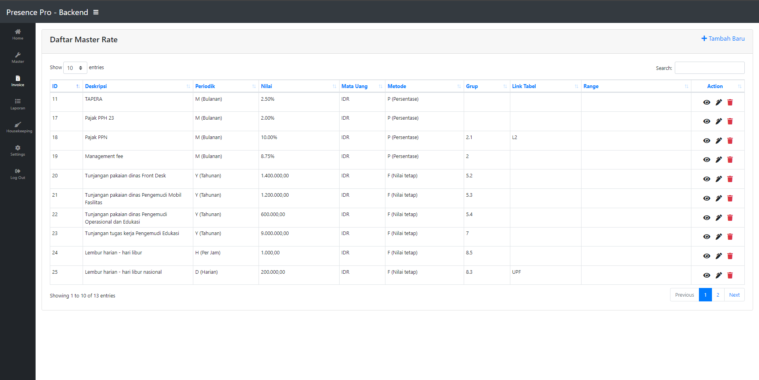Sort table by Deskripsi column
759x380 pixels.
(x=138, y=86)
